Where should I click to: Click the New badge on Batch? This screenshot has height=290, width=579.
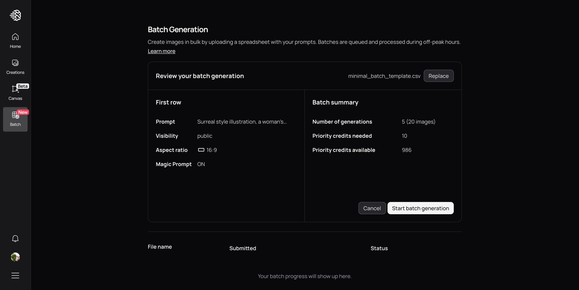pyautogui.click(x=23, y=112)
